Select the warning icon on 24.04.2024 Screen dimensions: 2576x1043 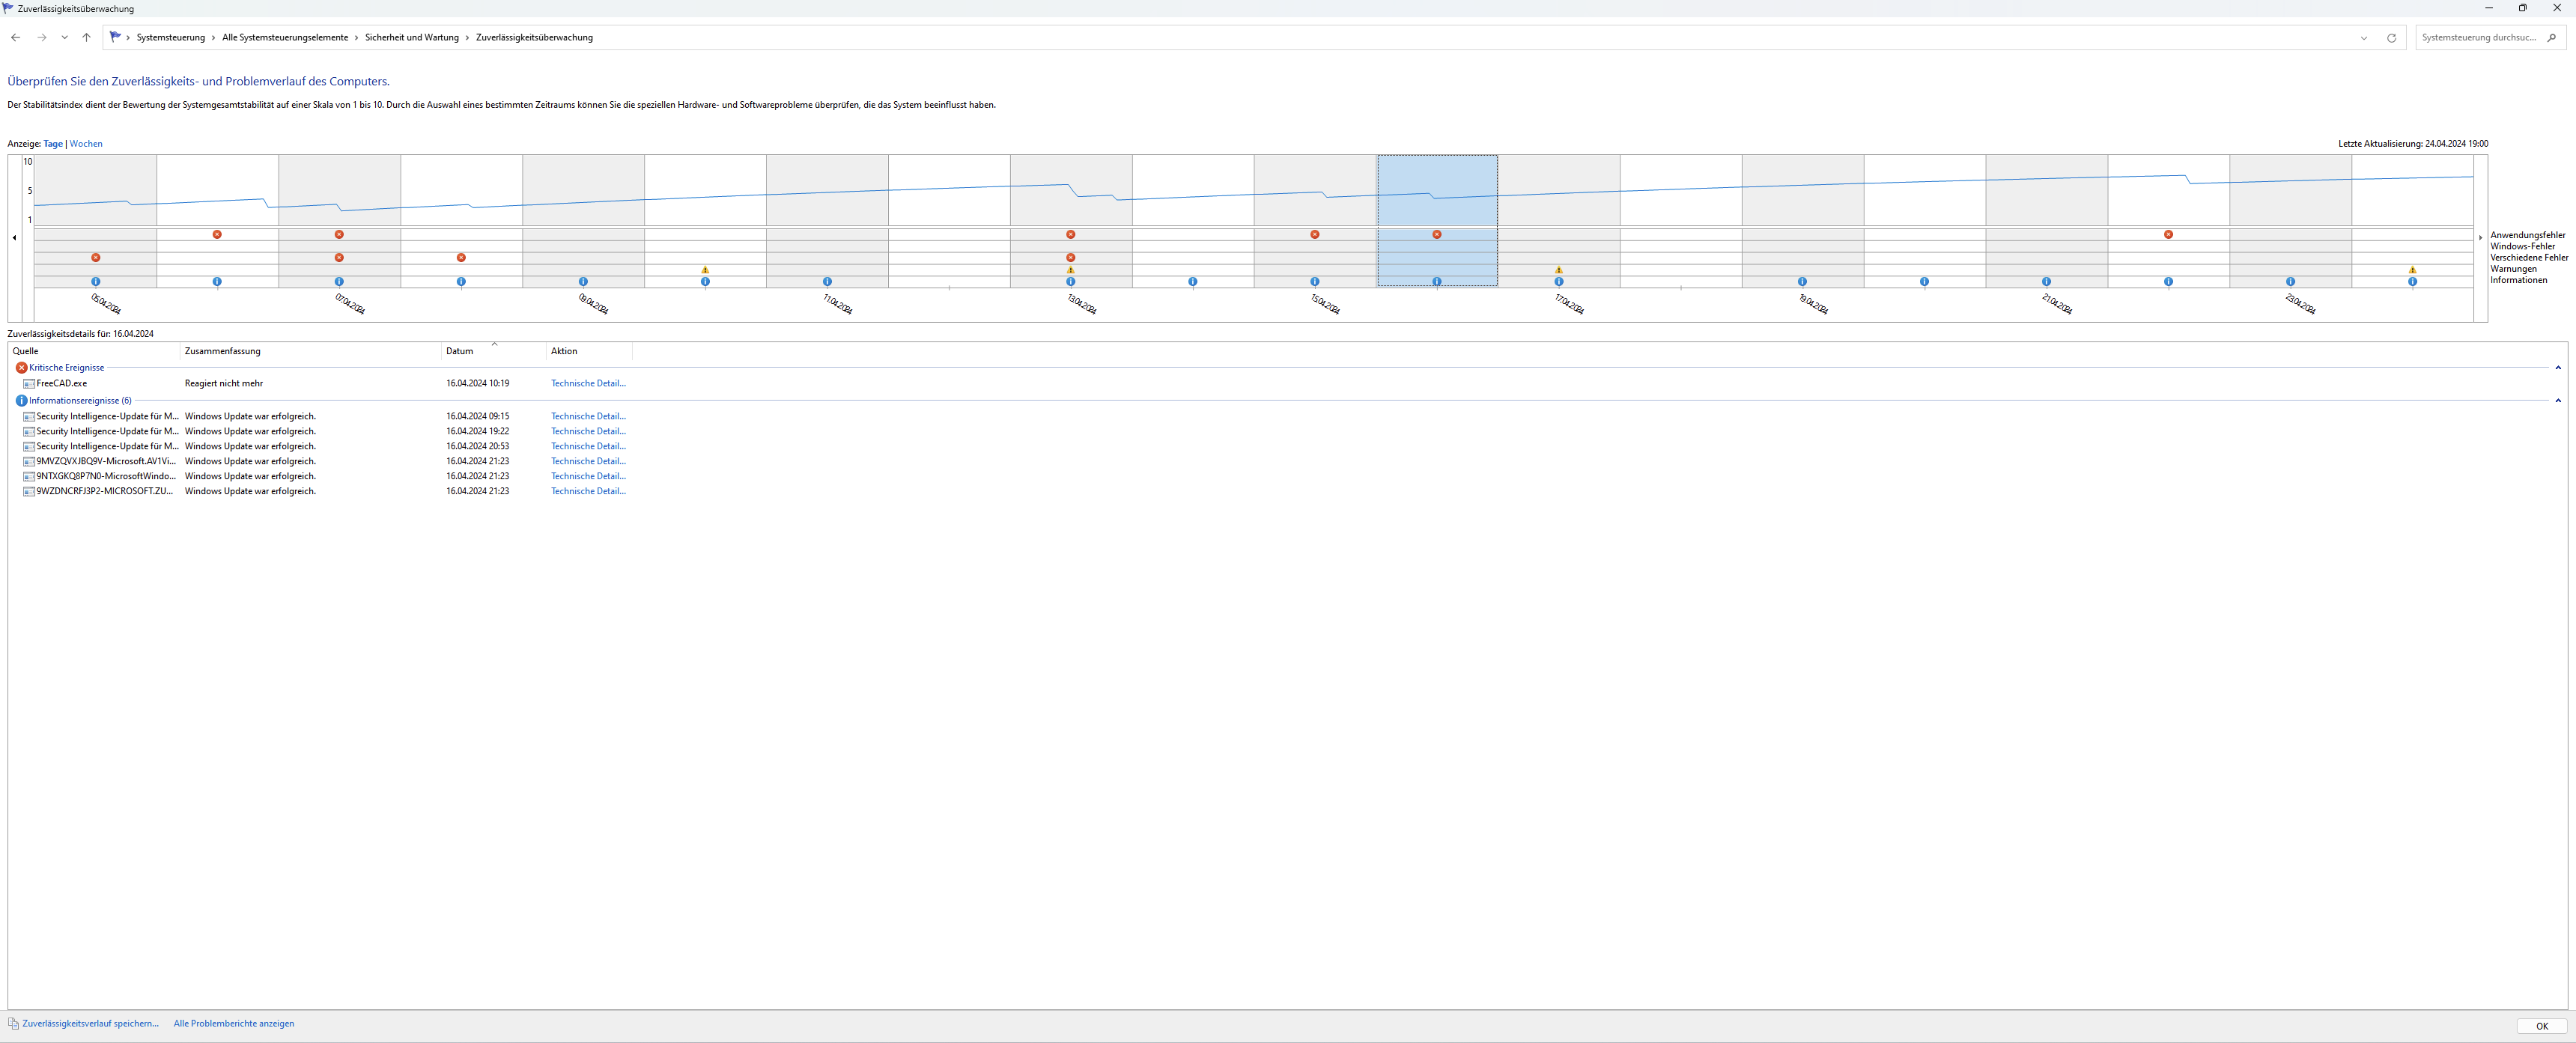click(x=2412, y=270)
